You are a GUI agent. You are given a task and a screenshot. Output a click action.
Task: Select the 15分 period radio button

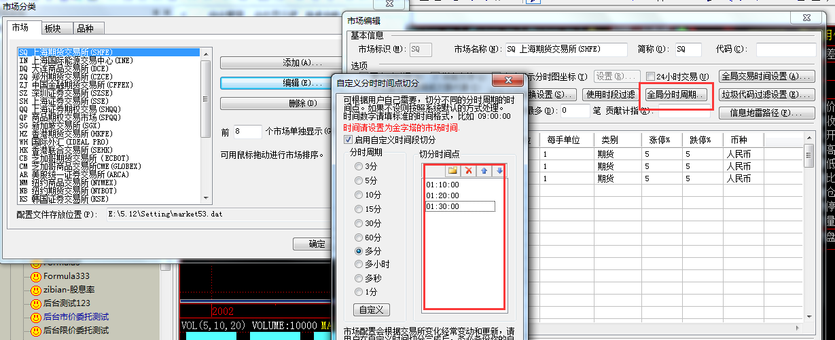click(x=359, y=209)
